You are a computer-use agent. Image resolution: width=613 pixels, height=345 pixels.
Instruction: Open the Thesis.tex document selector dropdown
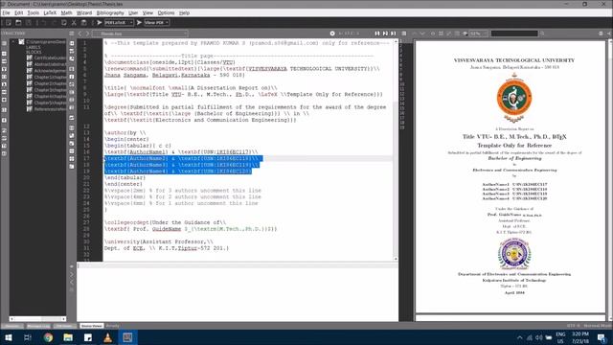pyautogui.click(x=140, y=34)
